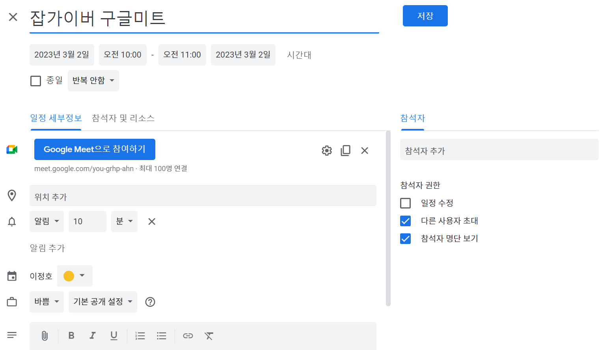This screenshot has width=611, height=350.
Task: Join with Google Meet으로 참여하기 button
Action: (x=95, y=149)
